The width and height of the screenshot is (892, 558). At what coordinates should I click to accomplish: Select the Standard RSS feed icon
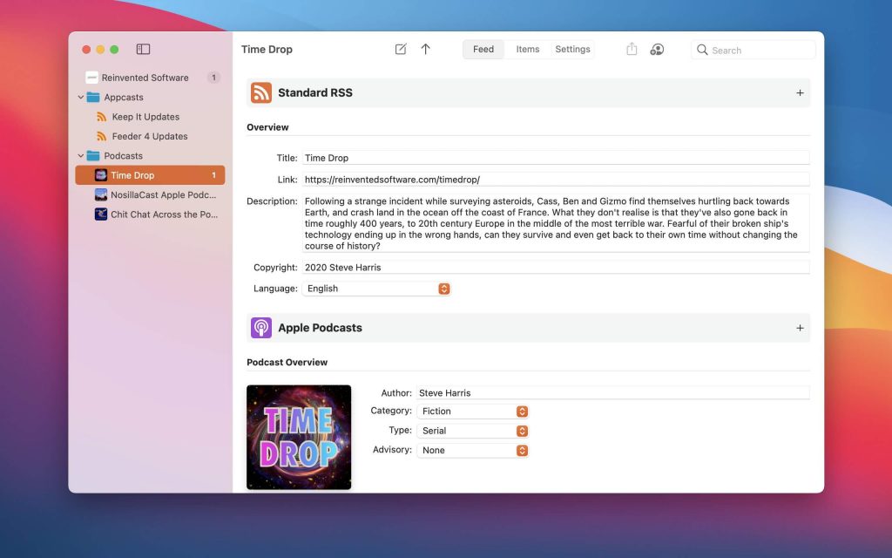(261, 92)
